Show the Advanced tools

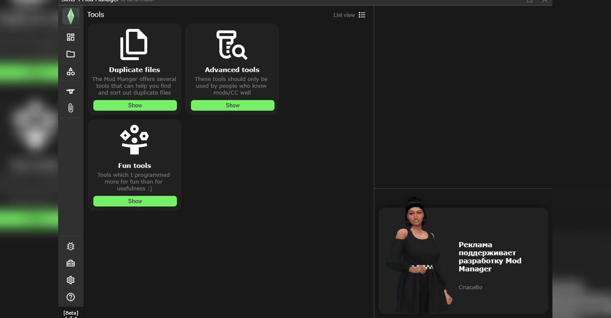coord(233,105)
